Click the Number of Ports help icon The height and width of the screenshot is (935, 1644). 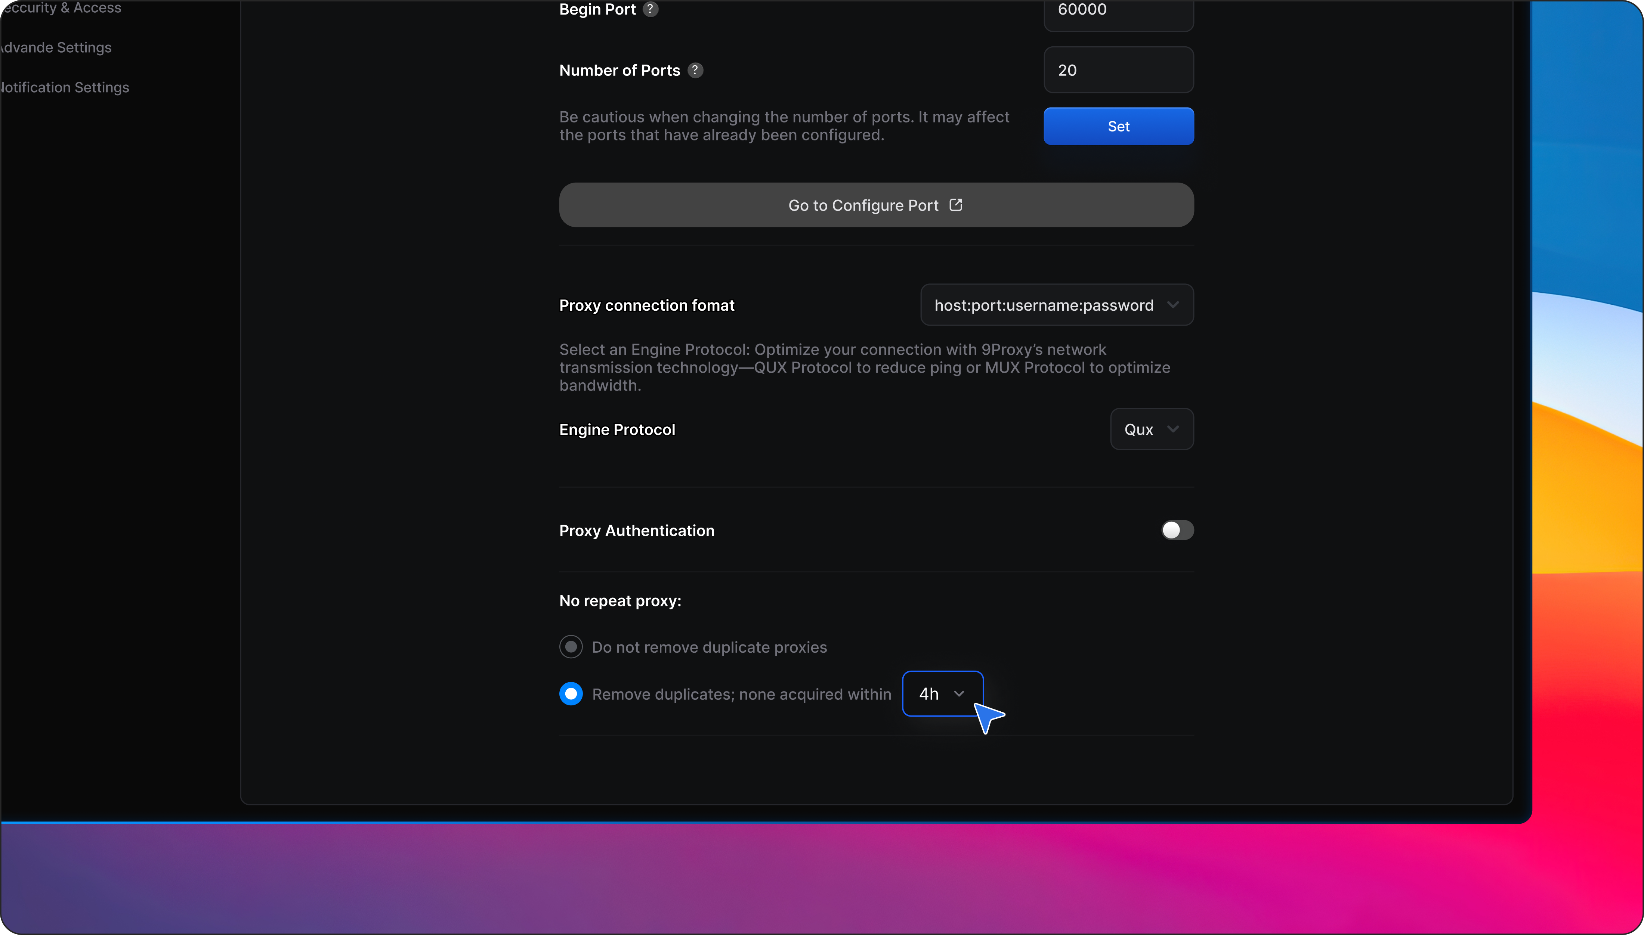tap(695, 70)
